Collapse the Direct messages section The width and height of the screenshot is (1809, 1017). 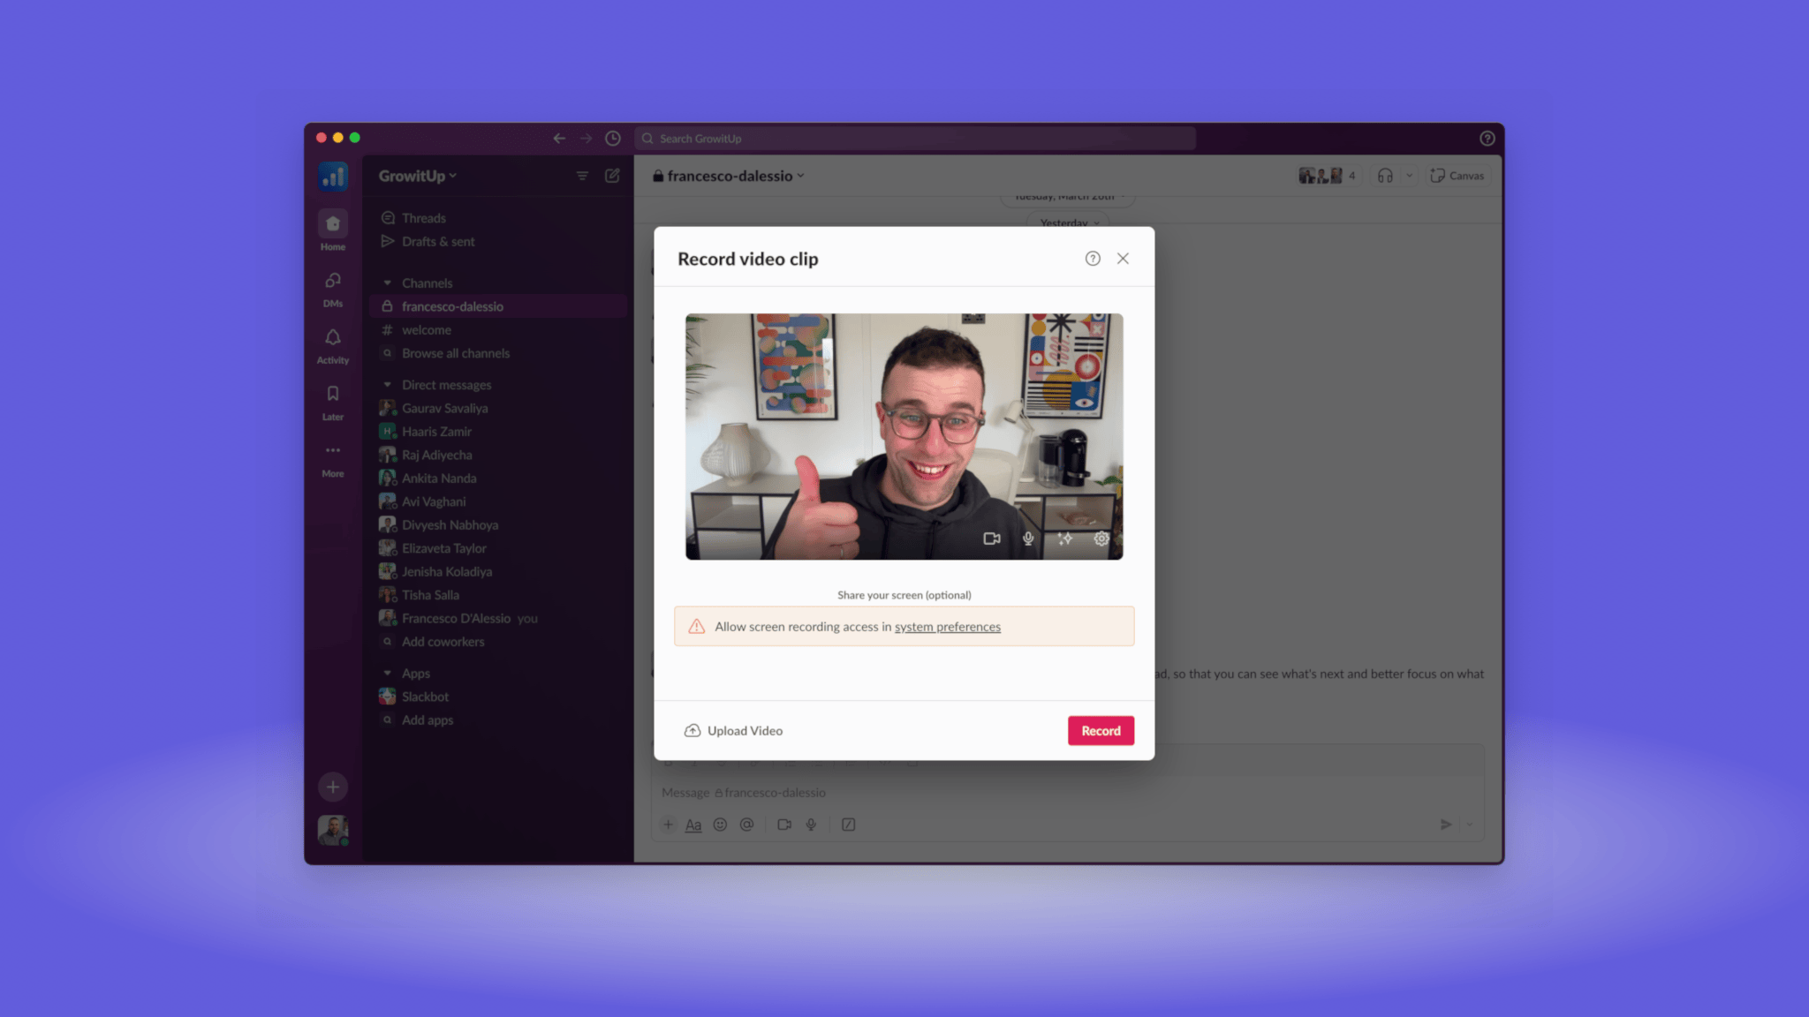(x=388, y=385)
